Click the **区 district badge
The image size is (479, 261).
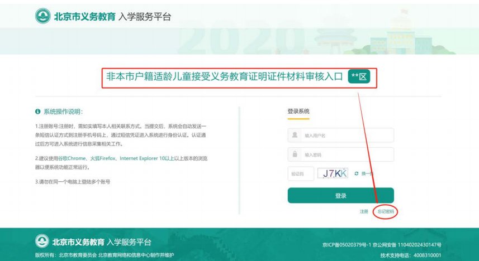click(x=359, y=76)
